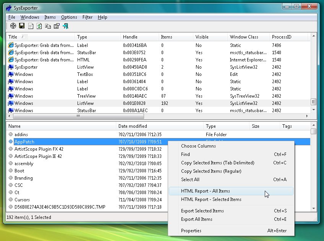Click the "192 item(s), 1 Selected" status text
Viewport: 324px width, 241px height.
point(29,217)
